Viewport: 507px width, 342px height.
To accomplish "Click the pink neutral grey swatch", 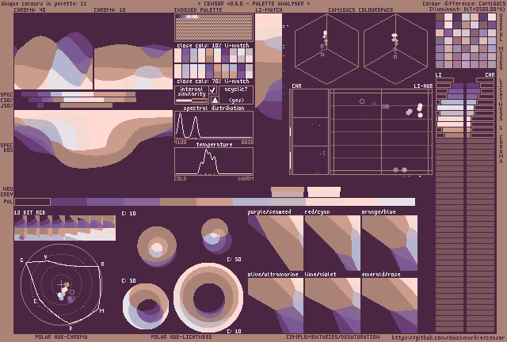I will (x=324, y=192).
